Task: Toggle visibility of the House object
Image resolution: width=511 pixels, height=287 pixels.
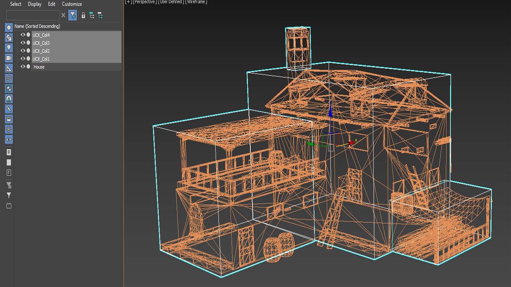Action: point(23,67)
